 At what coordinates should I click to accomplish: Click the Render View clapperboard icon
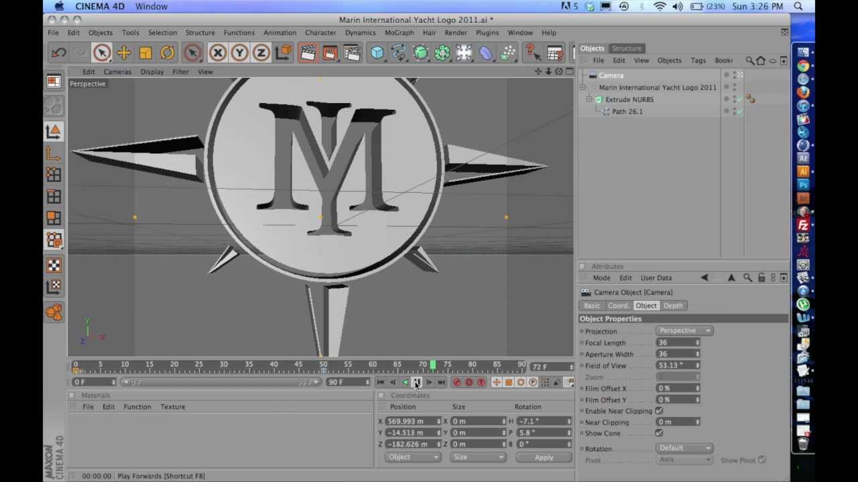click(x=308, y=53)
